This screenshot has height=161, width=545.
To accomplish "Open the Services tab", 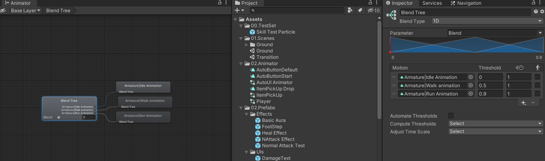I will tap(432, 3).
